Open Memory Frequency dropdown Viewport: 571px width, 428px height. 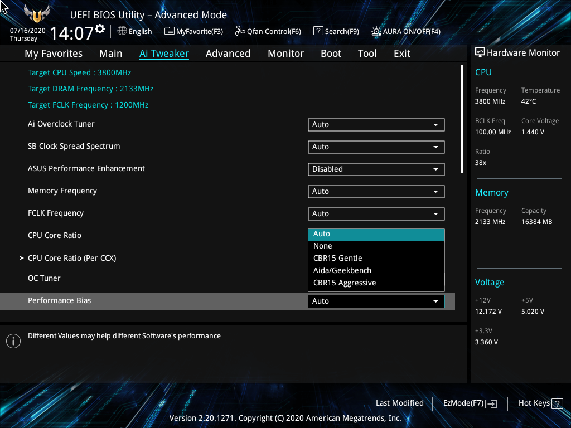coord(376,192)
